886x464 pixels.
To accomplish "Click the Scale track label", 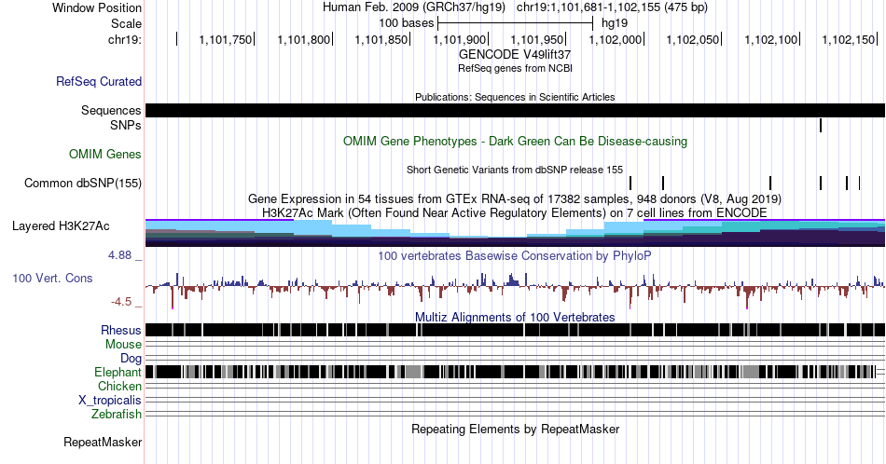I will point(126,23).
